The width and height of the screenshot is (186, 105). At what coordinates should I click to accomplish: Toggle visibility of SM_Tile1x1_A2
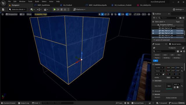153,31
